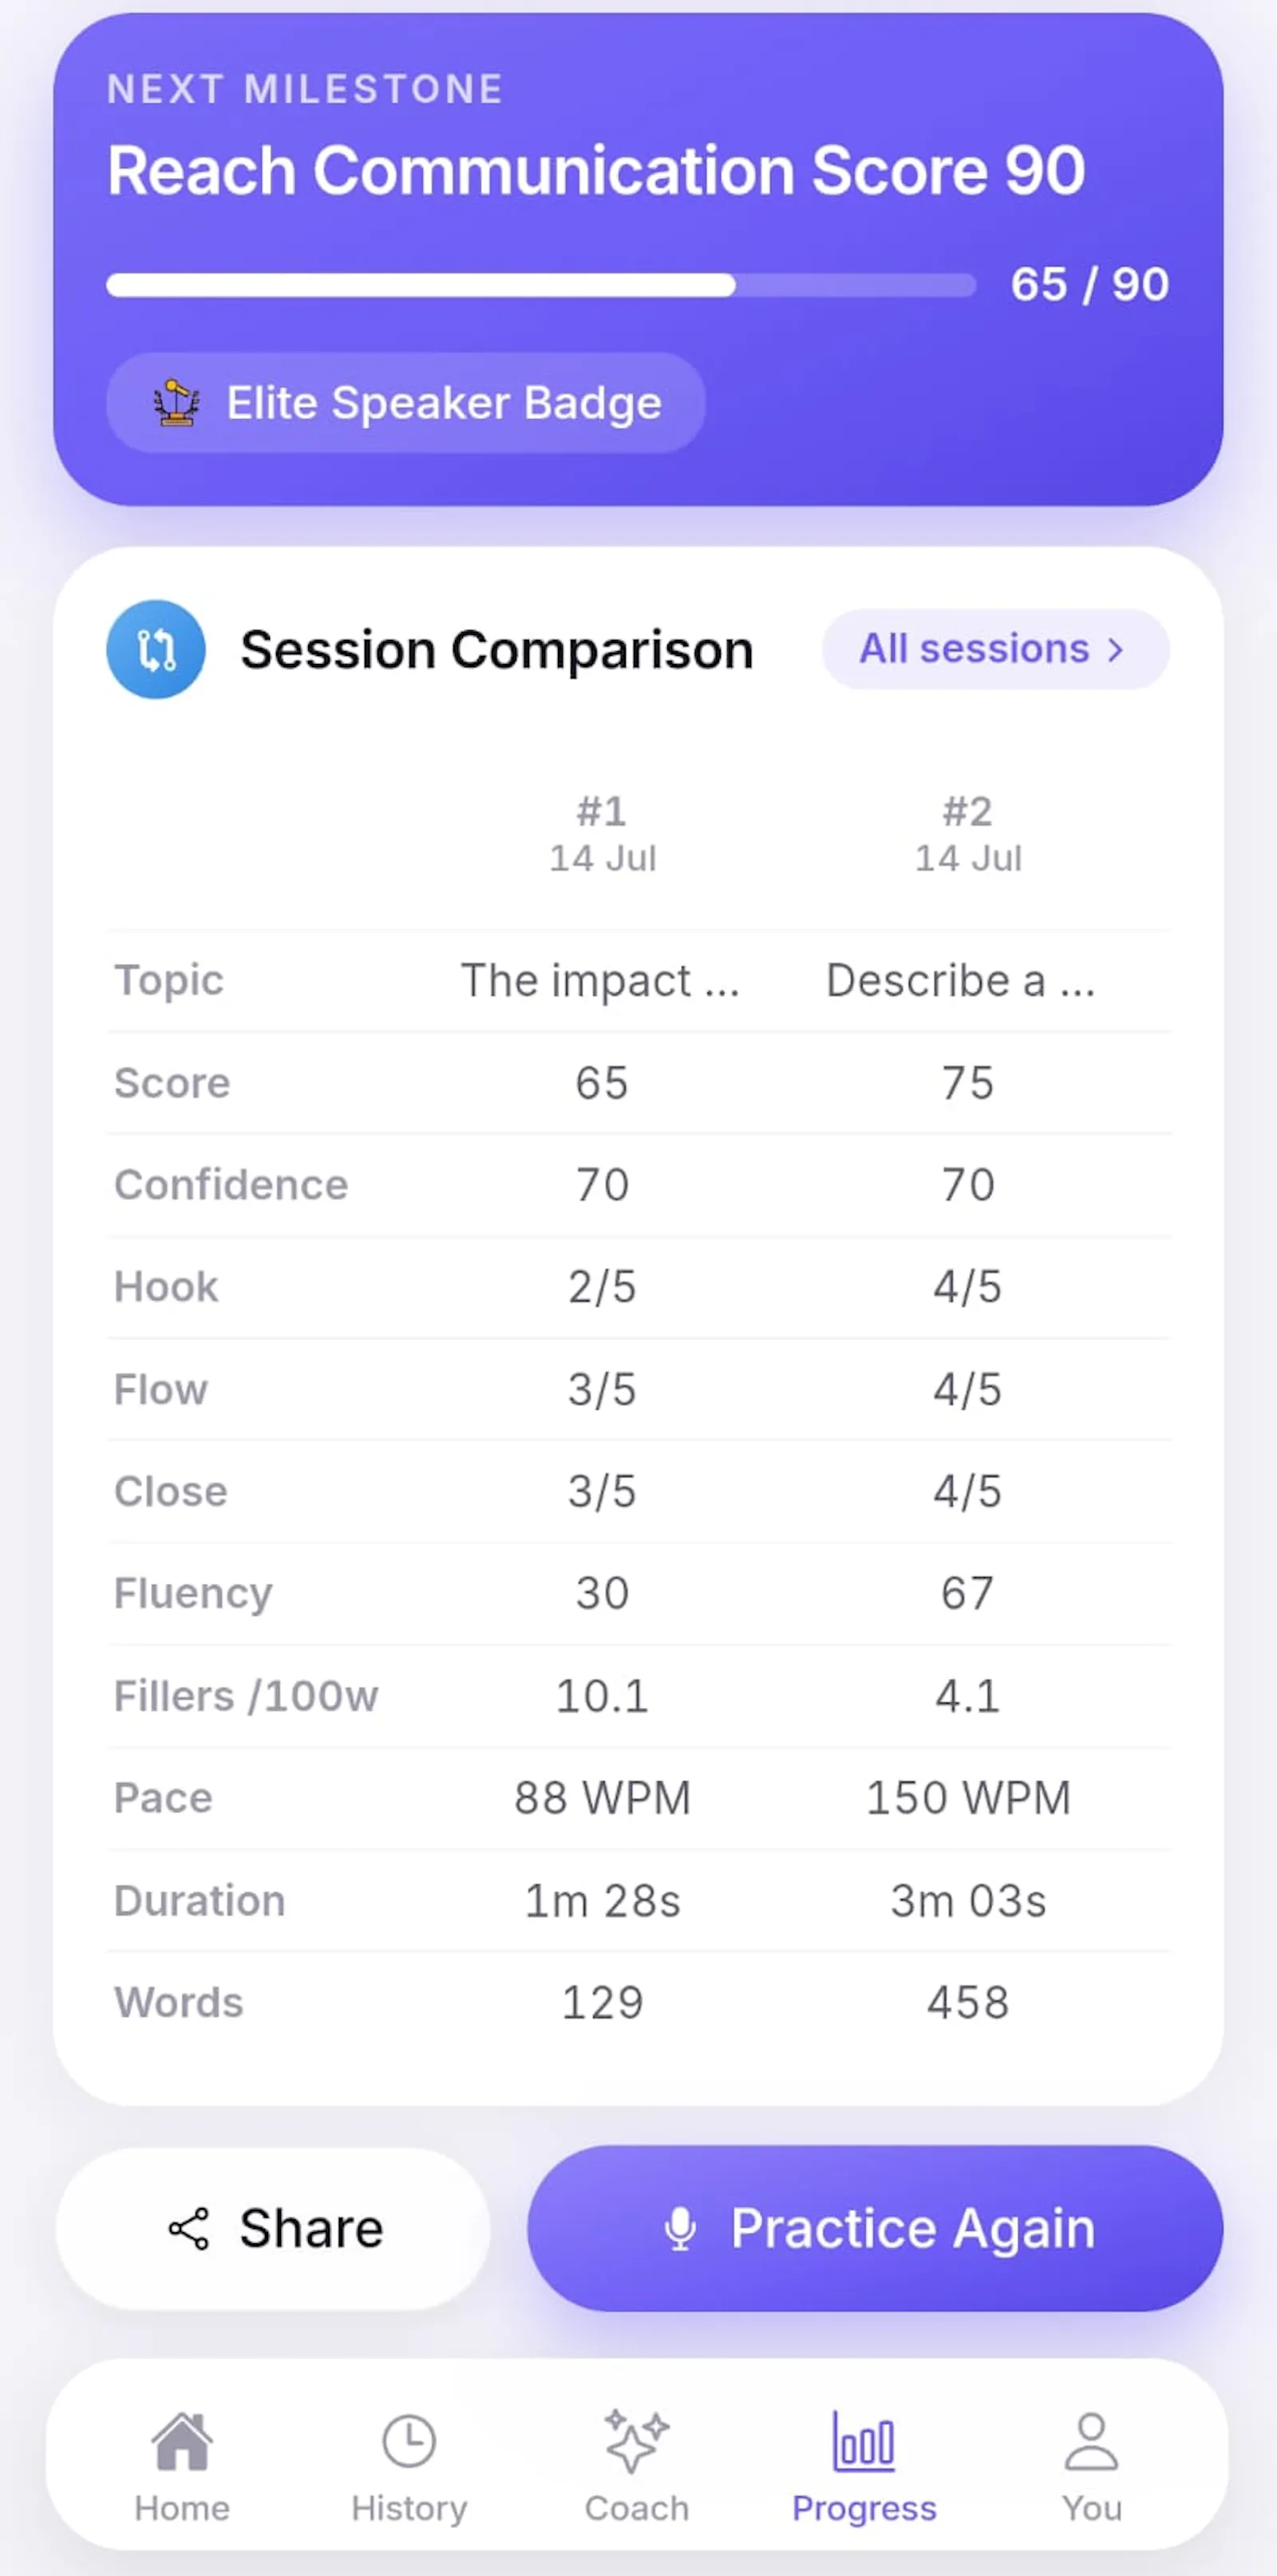Expand truncated topic 'The impact ...'
Image resolution: width=1277 pixels, height=2576 pixels.
point(600,981)
